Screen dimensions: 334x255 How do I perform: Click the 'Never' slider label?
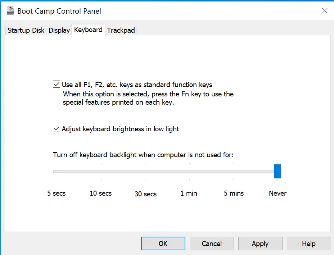click(277, 193)
